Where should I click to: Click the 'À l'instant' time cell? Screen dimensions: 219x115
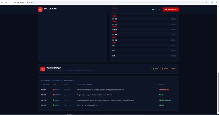point(67,90)
